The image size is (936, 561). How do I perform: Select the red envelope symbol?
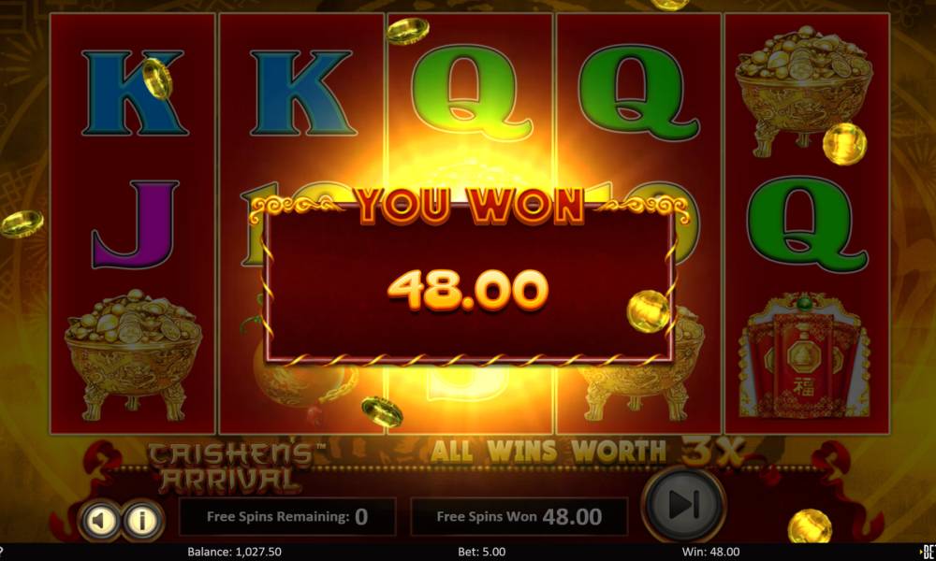805,356
